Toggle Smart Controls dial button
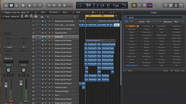186x104 pixels. tap(29, 5)
